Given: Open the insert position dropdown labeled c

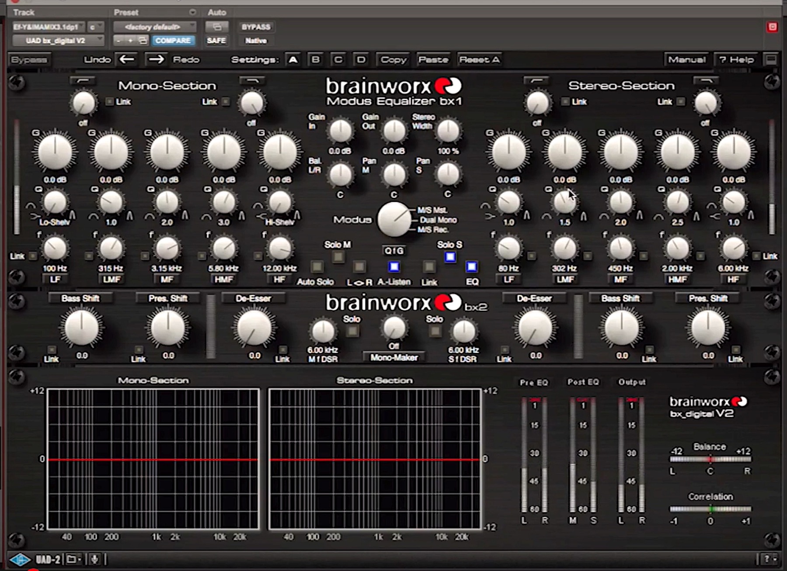Looking at the screenshot, I should 95,27.
